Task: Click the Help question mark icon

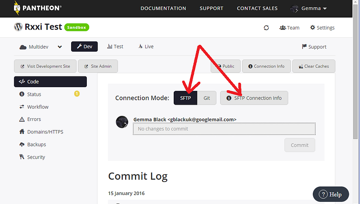Action: pyautogui.click(x=323, y=194)
